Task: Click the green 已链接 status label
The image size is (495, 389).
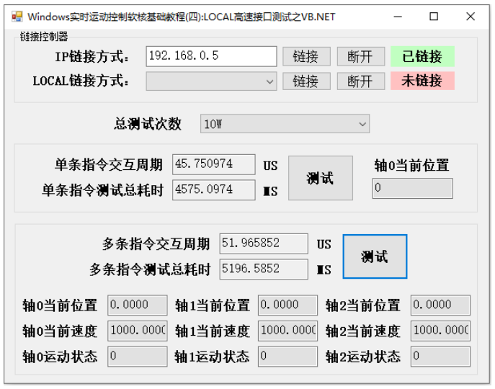Action: pos(422,56)
